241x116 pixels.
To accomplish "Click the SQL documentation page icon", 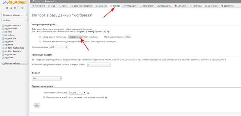I will click(x=18, y=8).
